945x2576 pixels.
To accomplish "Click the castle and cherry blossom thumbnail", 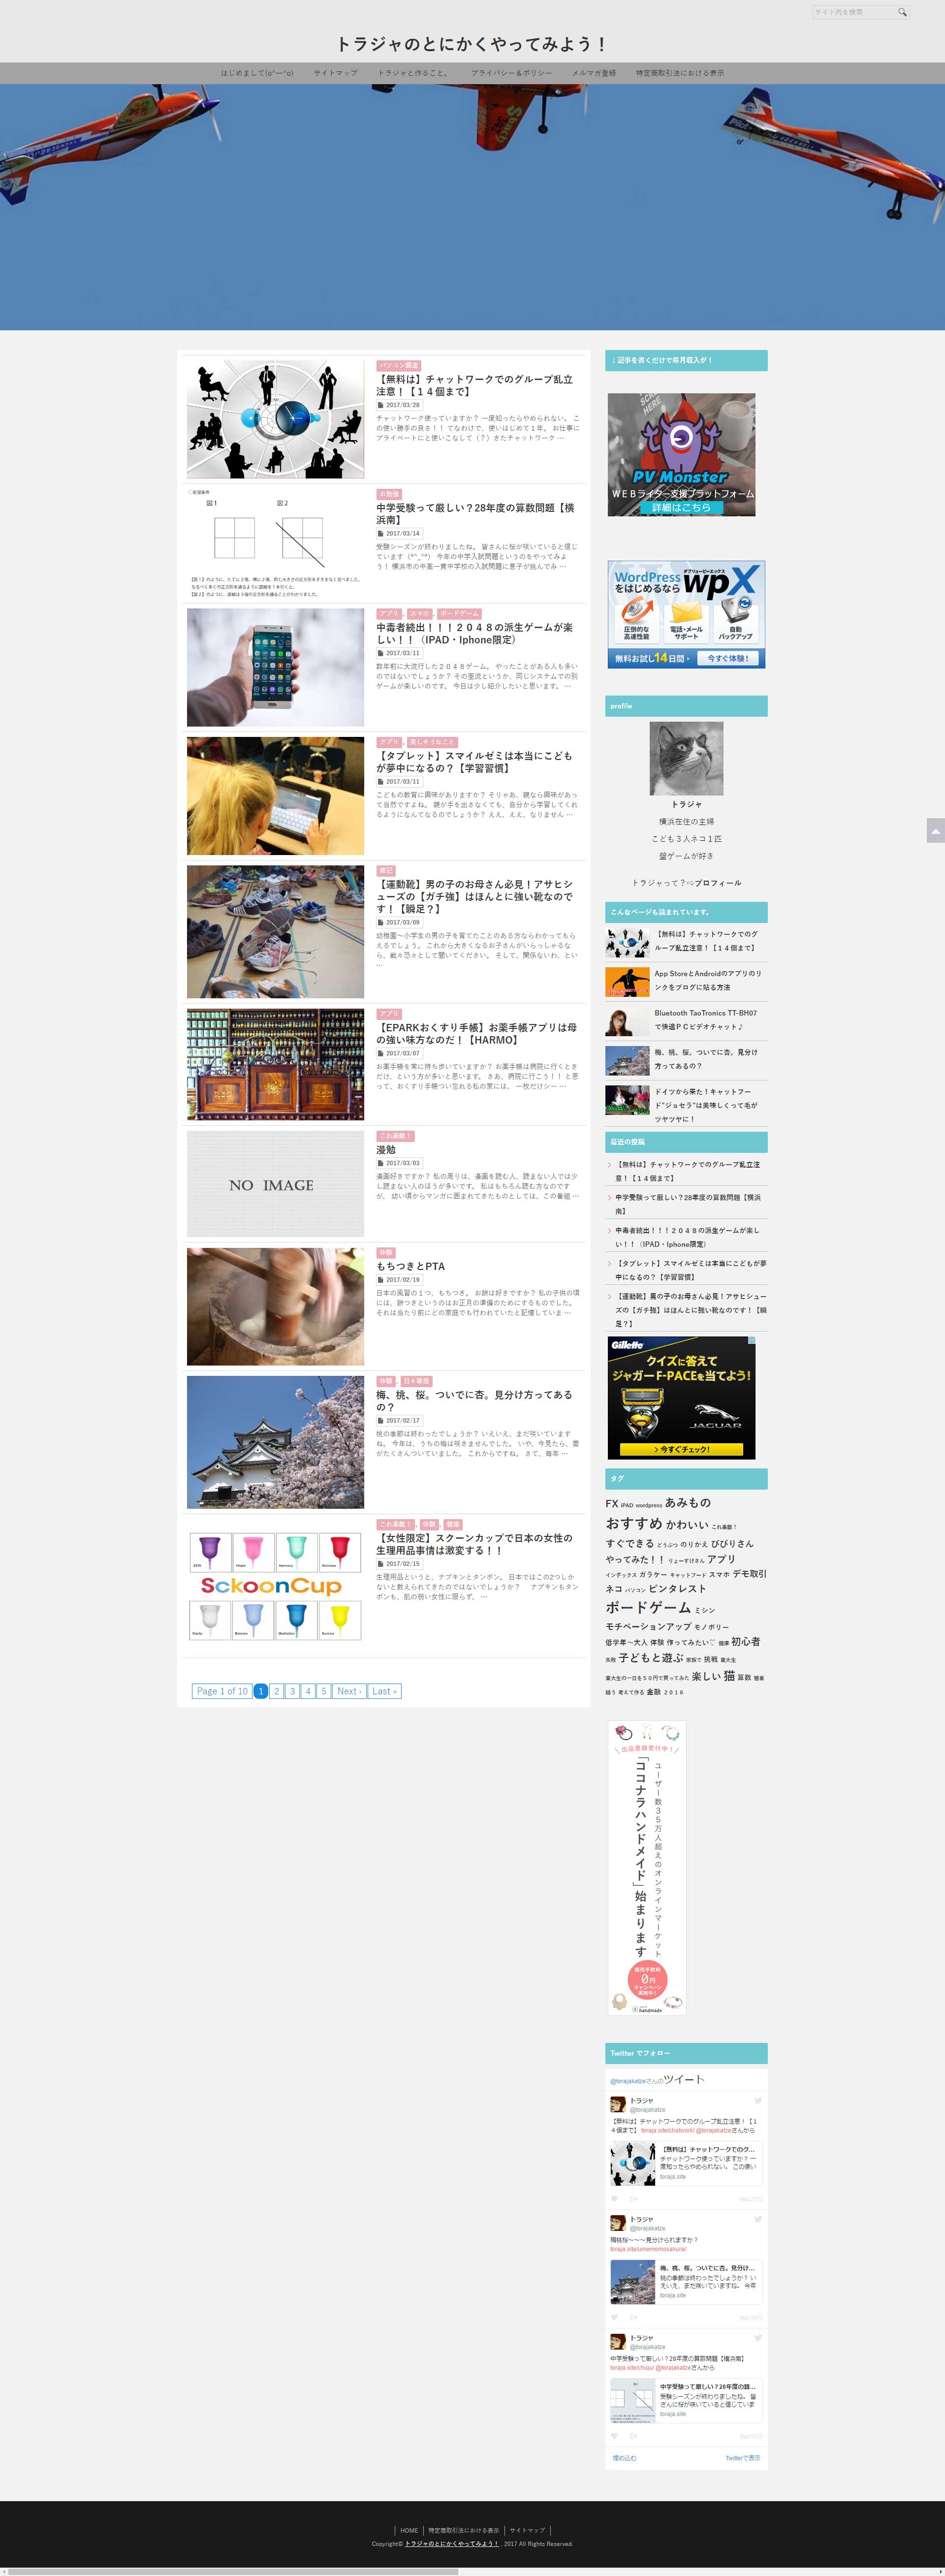I will point(275,1442).
